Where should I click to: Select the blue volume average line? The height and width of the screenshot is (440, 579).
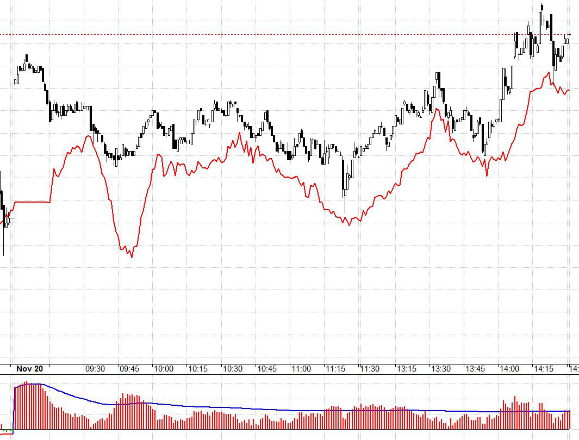pos(217,407)
